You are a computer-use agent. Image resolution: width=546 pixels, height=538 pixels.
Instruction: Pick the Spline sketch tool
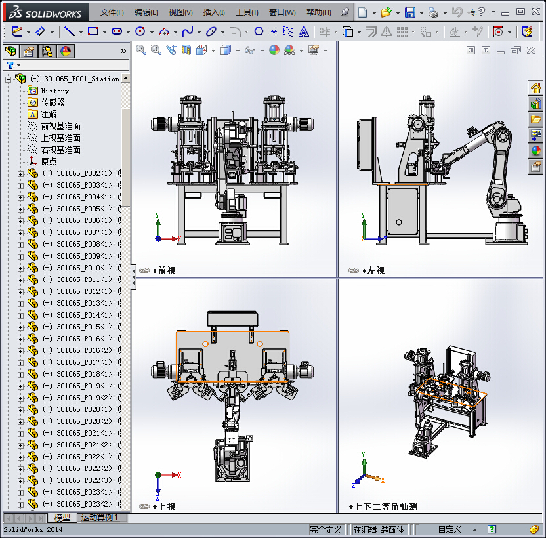(x=188, y=31)
